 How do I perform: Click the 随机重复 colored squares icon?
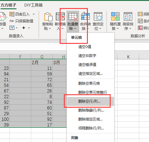(115, 16)
